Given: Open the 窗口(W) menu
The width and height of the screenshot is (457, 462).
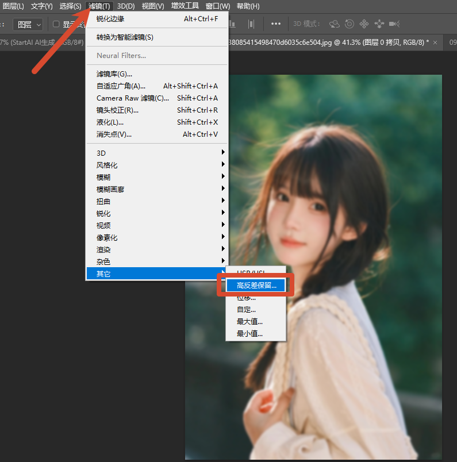Looking at the screenshot, I should point(218,6).
